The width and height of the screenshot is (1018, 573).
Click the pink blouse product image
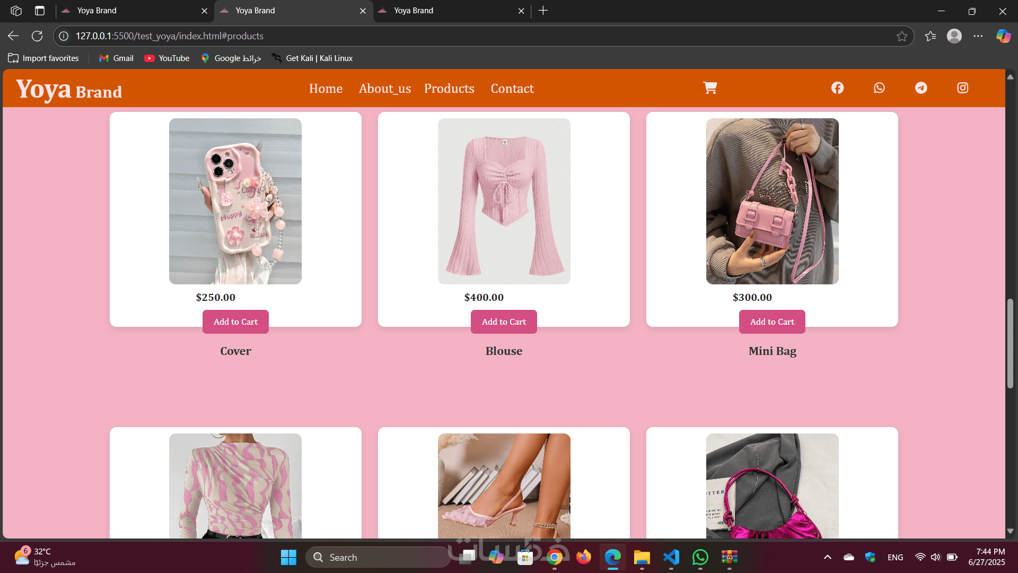504,201
